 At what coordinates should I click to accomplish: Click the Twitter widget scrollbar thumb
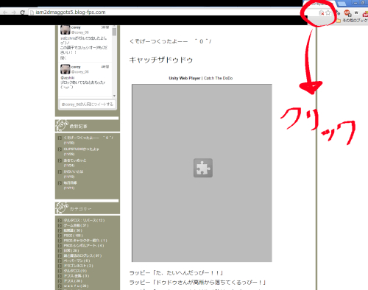click(114, 32)
